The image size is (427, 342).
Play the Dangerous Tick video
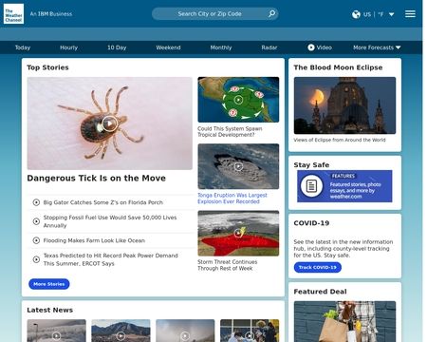(x=109, y=123)
